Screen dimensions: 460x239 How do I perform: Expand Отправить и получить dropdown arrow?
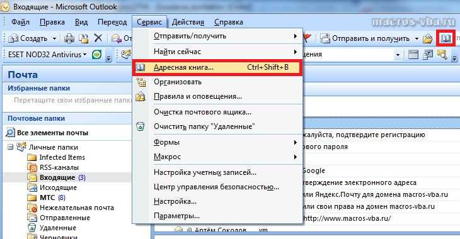tap(417, 38)
